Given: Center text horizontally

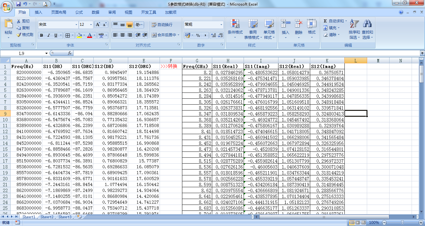Looking at the screenshot, I should (x=123, y=35).
